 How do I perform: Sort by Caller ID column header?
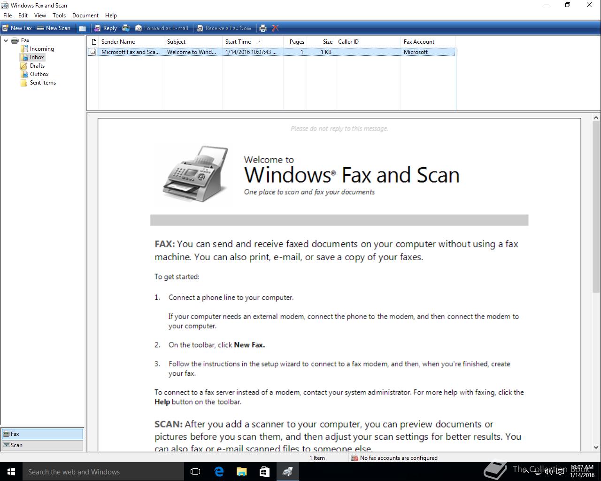368,42
